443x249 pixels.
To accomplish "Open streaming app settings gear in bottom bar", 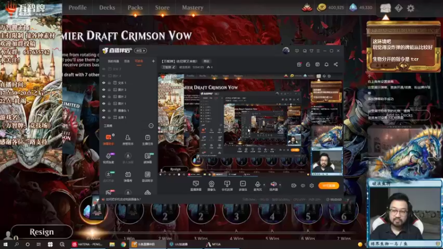I will [312, 185].
